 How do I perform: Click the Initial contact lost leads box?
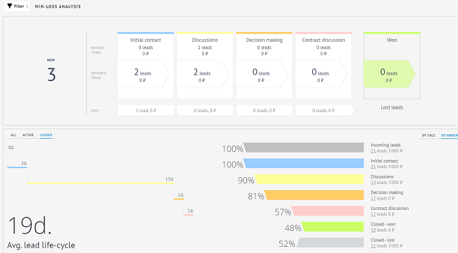(x=146, y=111)
